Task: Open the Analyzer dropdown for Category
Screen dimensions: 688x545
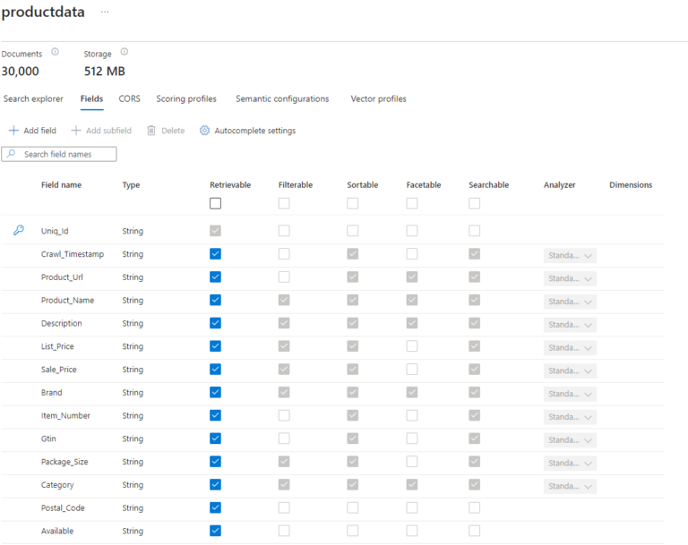Action: point(570,486)
